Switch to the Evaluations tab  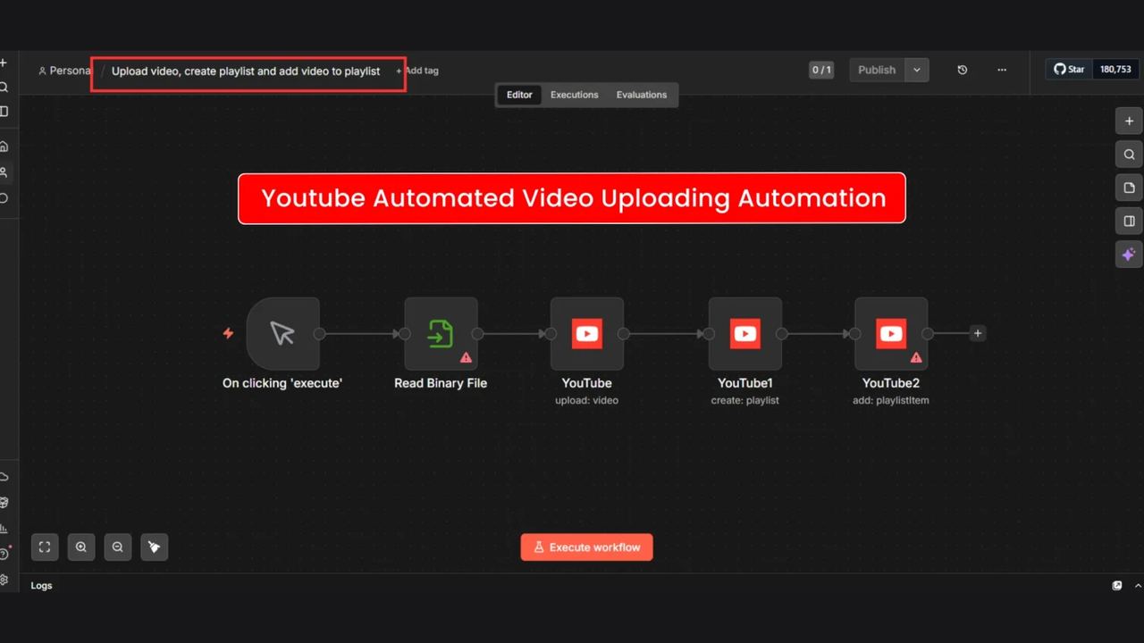[642, 95]
